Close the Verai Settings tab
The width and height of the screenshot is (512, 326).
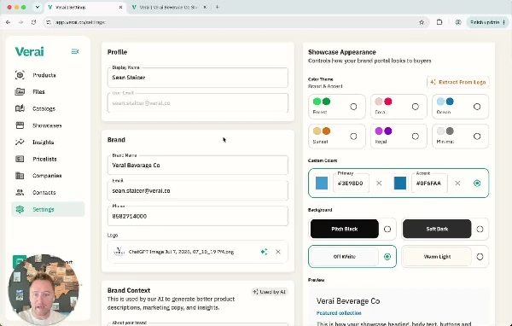(x=120, y=7)
